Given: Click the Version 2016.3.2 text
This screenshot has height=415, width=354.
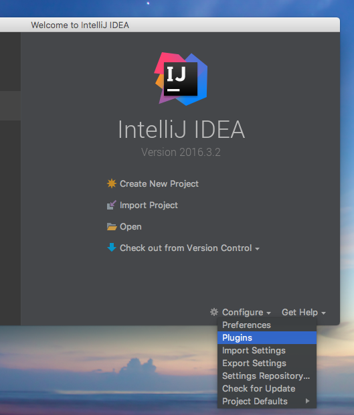Looking at the screenshot, I should pyautogui.click(x=181, y=152).
